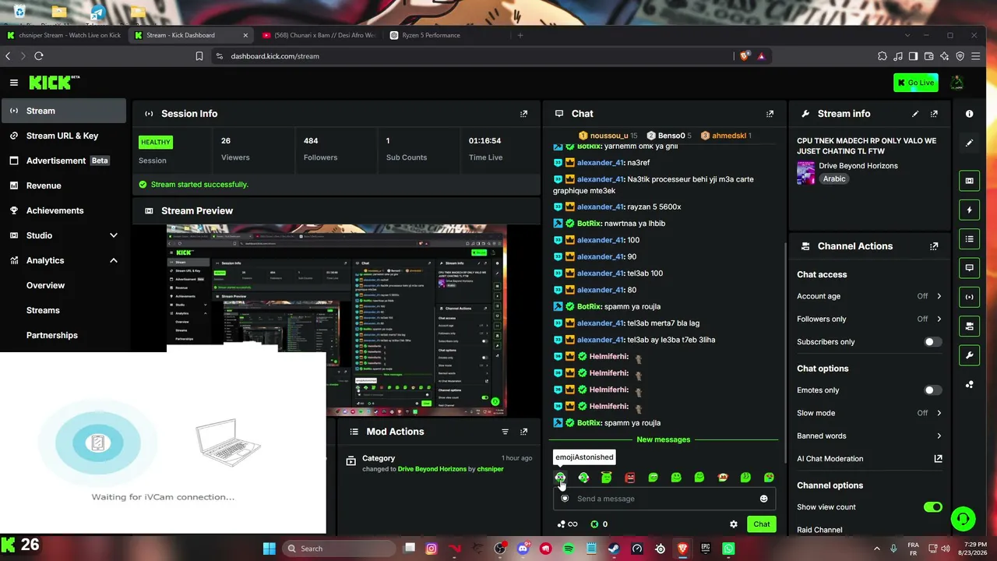997x561 pixels.
Task: Open the Brave Shields icon
Action: tap(745, 56)
